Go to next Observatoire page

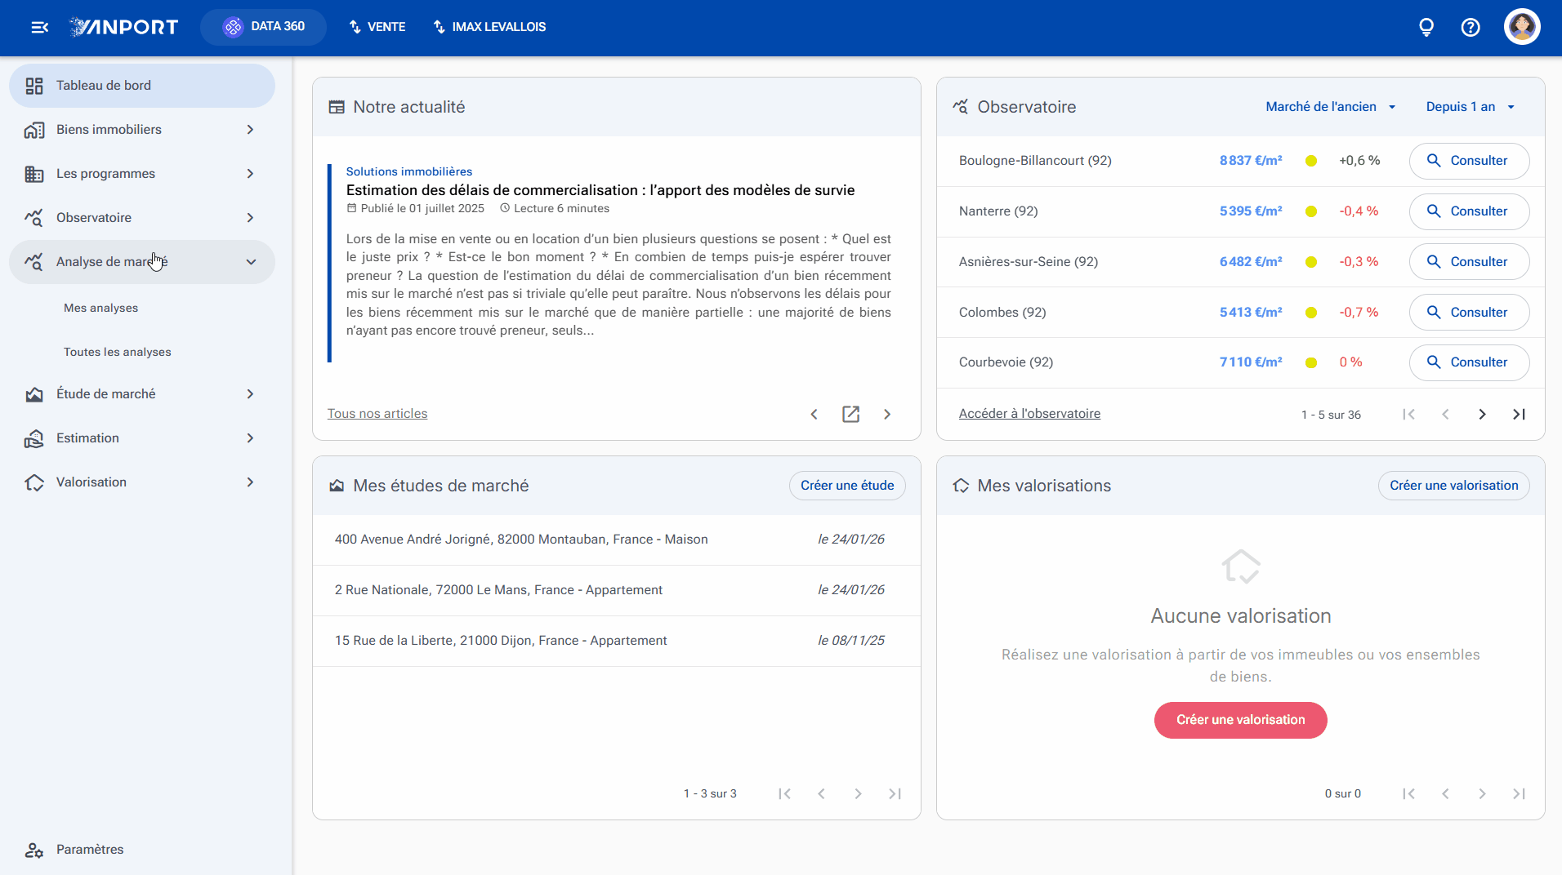[1482, 414]
